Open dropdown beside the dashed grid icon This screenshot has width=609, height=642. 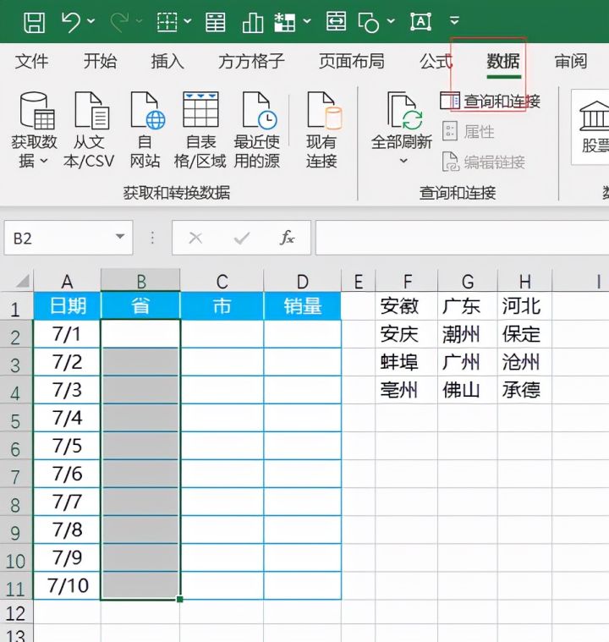tap(188, 20)
